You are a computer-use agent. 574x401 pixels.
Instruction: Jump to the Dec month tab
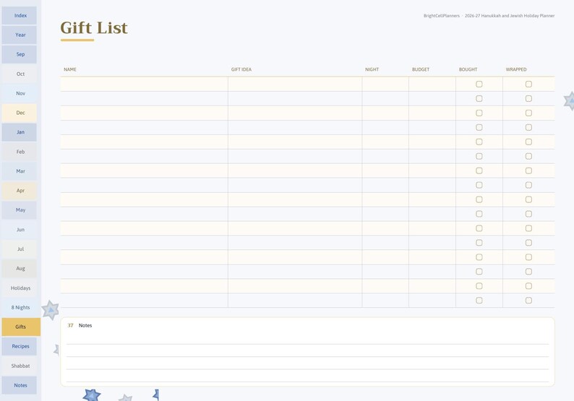[x=20, y=113]
